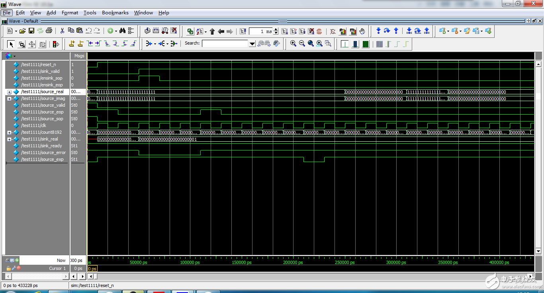Run simulation with the Run icon
This screenshot has height=293, width=544.
point(285,31)
